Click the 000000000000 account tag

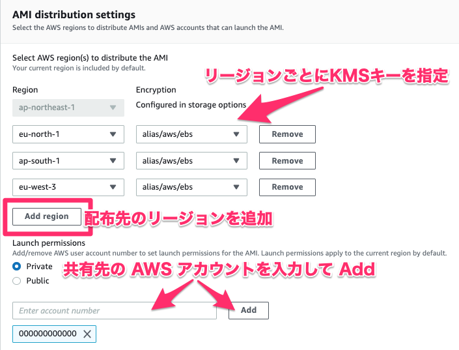coord(48,334)
